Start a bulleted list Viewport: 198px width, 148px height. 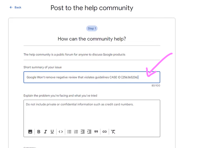coord(69,132)
